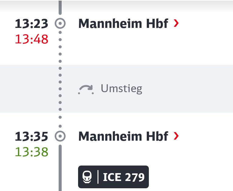
Task: Click the ICE train icon
Action: [87, 177]
